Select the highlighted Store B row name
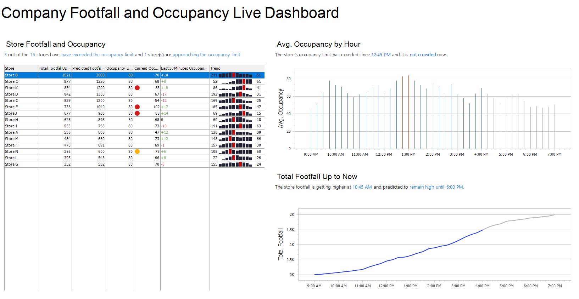The height and width of the screenshot is (299, 579). [11, 75]
